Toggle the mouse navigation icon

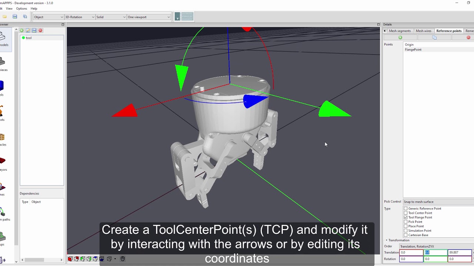(x=123, y=259)
